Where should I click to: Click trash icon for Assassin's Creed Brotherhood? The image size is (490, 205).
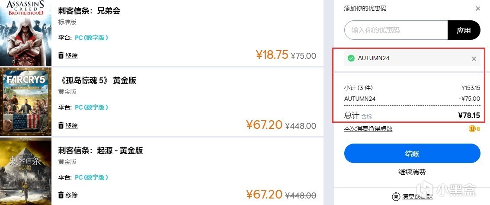pyautogui.click(x=61, y=55)
